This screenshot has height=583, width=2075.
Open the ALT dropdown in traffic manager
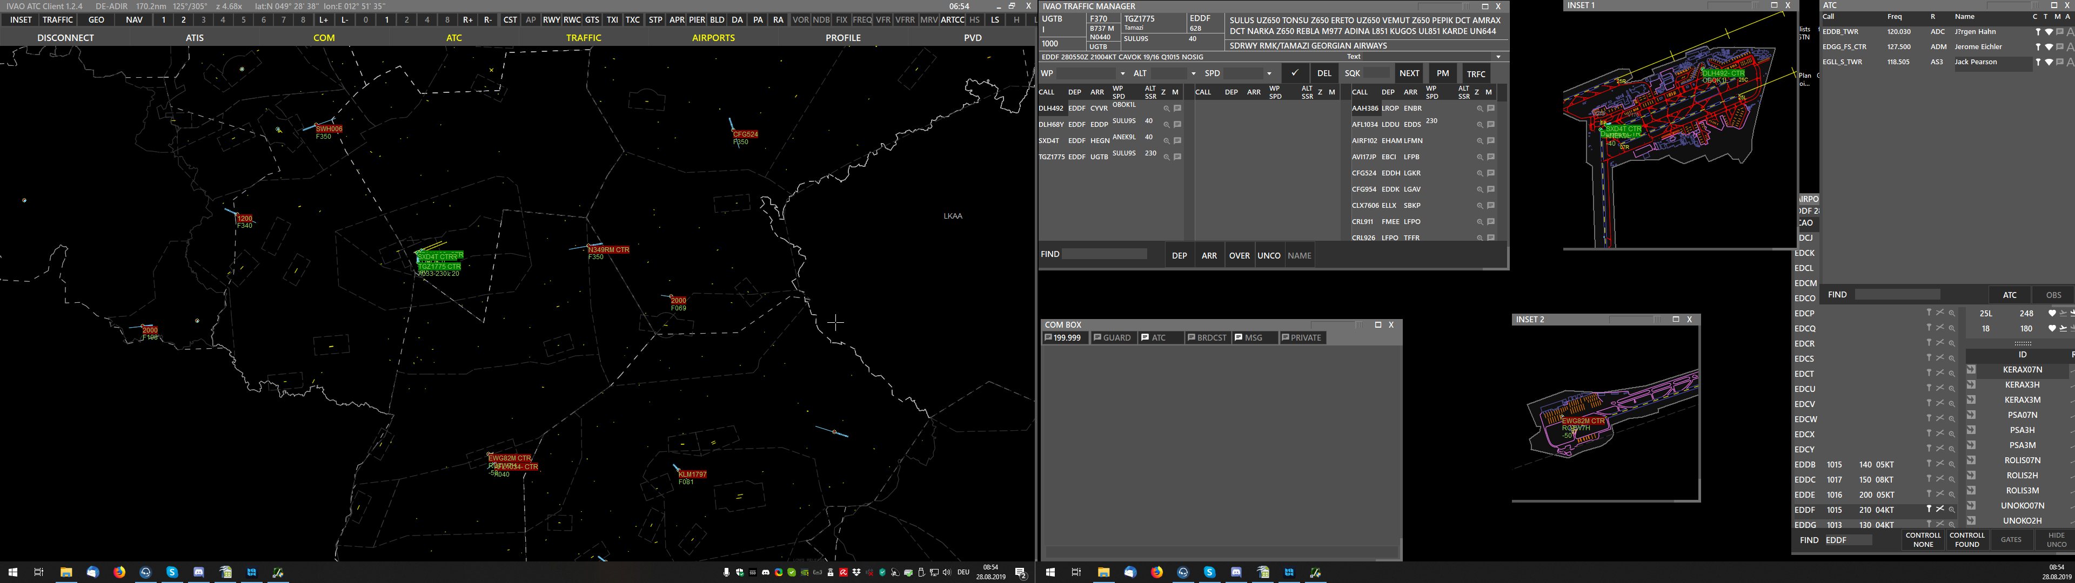point(1193,73)
